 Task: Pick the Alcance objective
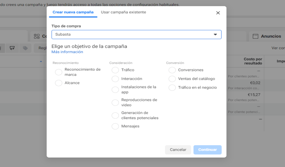coord(58,83)
